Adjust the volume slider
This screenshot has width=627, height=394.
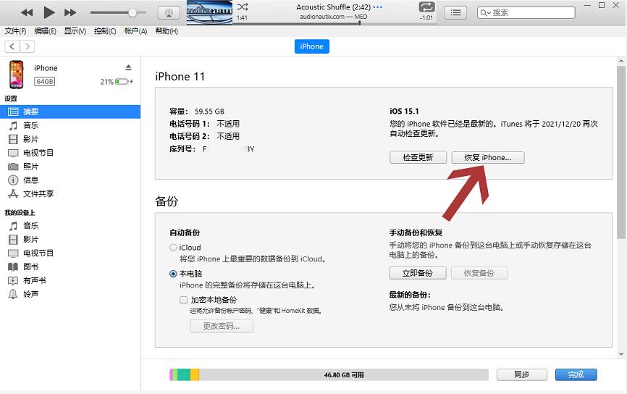(x=132, y=12)
